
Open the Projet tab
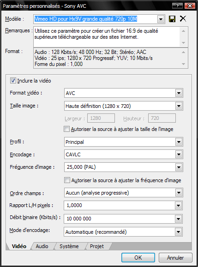point(97,246)
